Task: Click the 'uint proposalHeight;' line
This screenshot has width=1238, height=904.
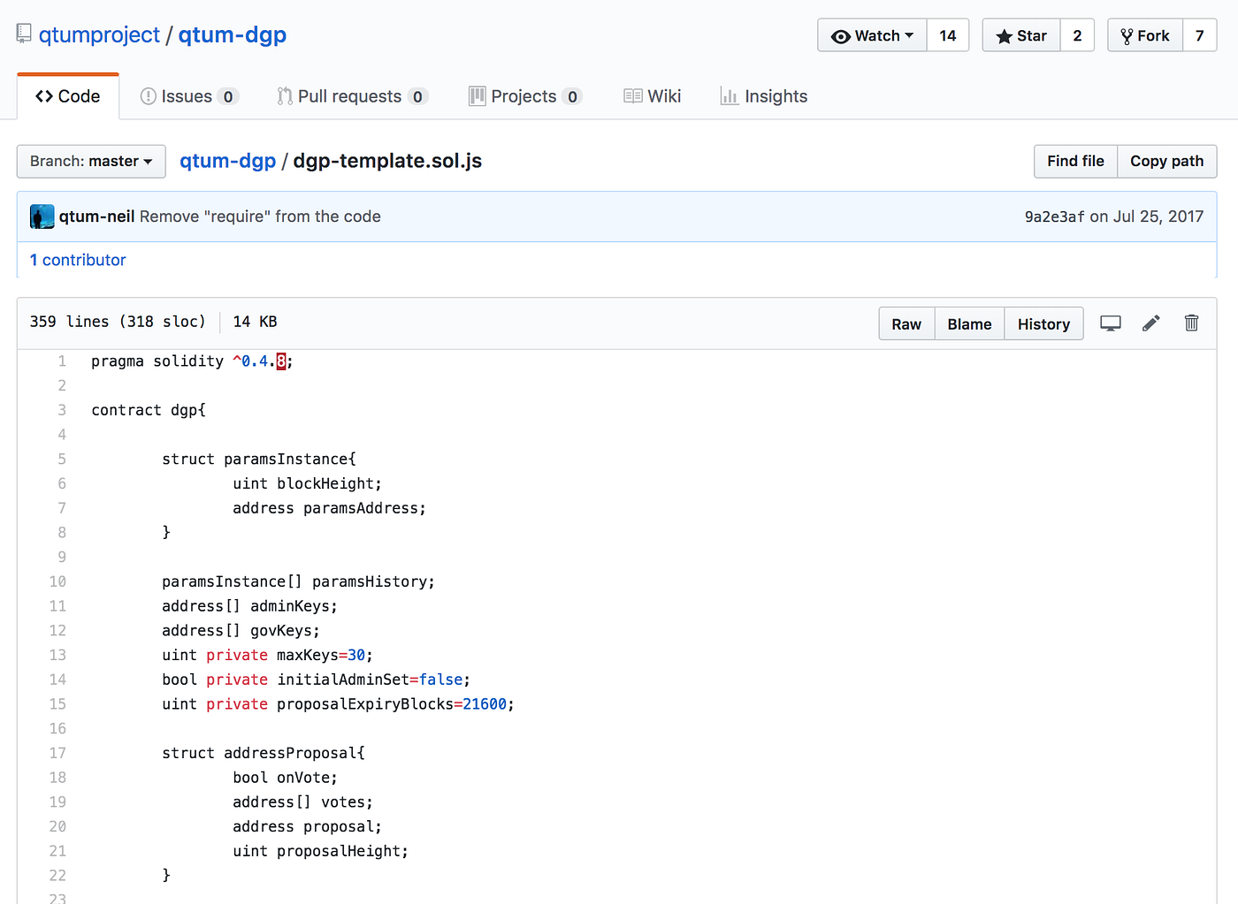Action: pyautogui.click(x=321, y=851)
